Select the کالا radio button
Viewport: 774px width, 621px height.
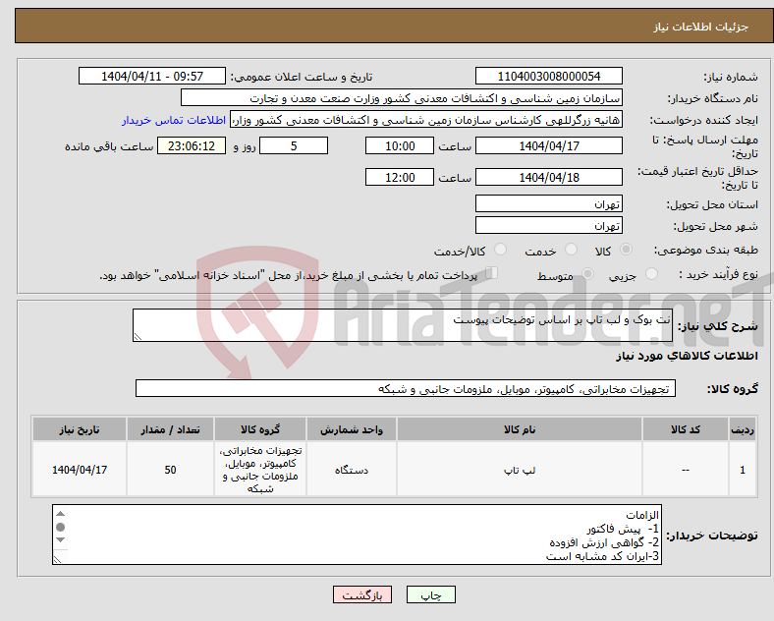pos(626,250)
